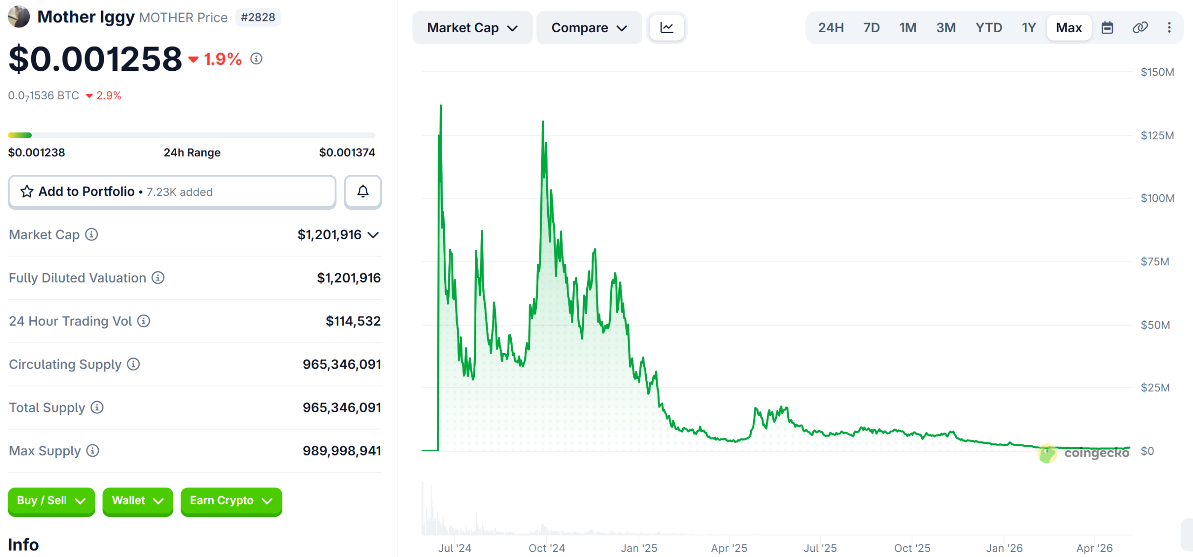This screenshot has height=557, width=1193.
Task: Select the 1M time range
Action: (908, 28)
